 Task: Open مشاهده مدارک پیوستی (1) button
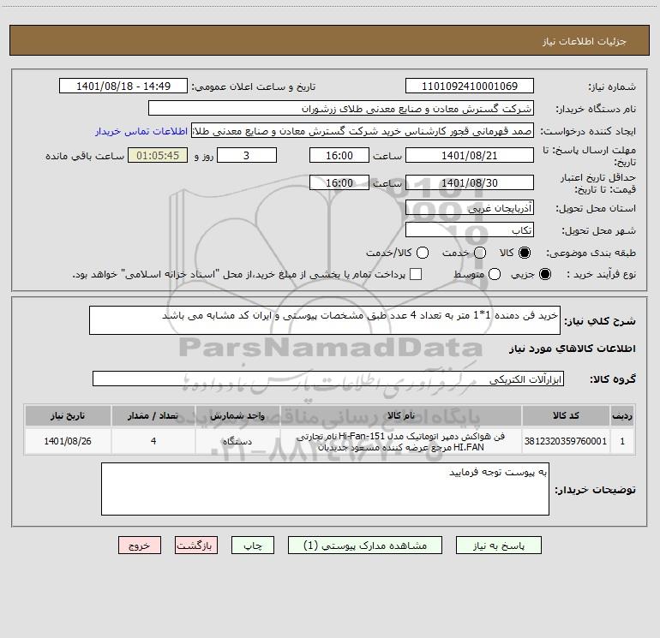click(365, 546)
